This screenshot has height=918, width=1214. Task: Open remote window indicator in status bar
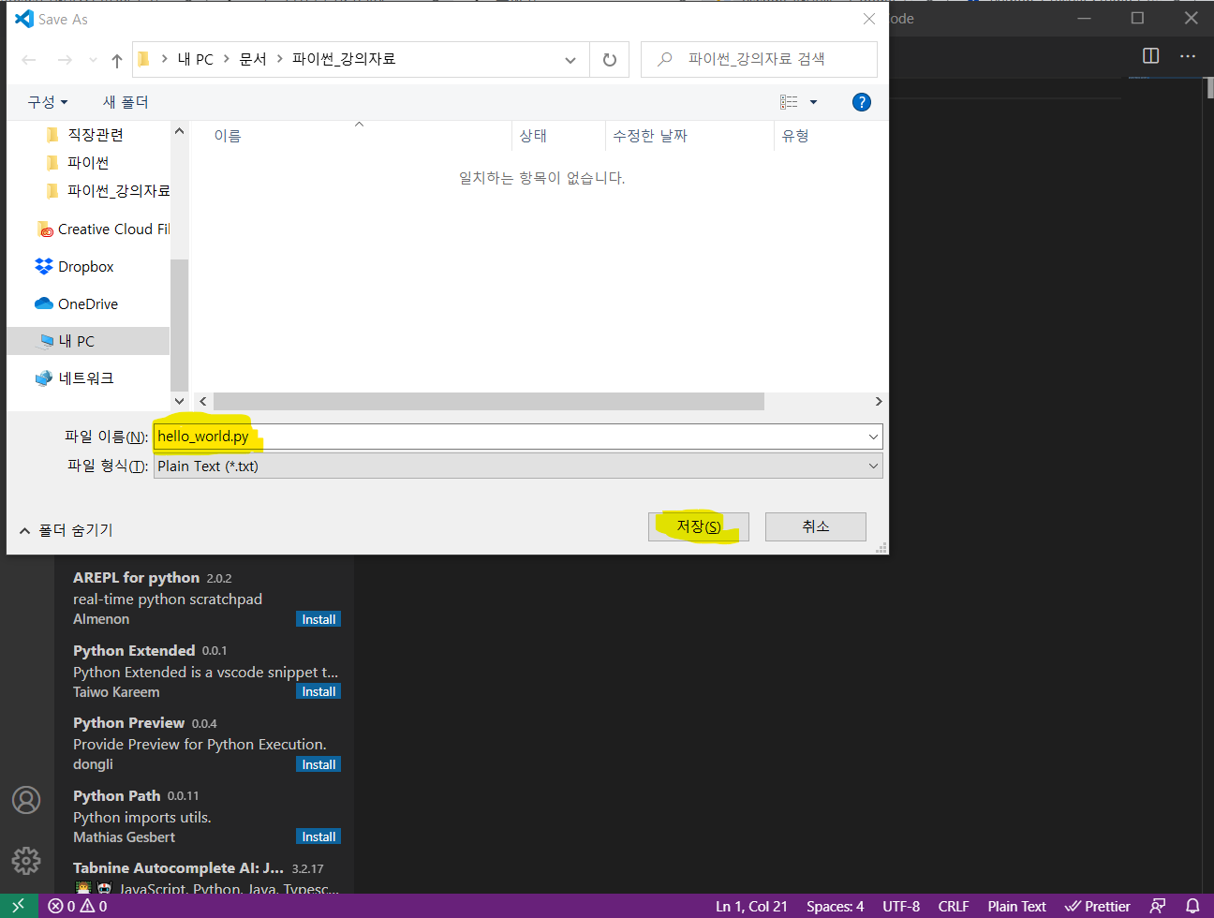coord(19,906)
